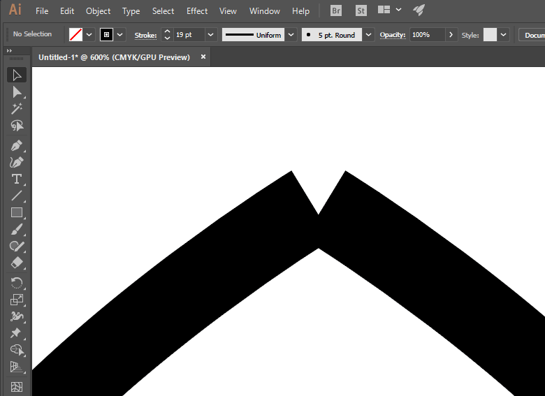Open the Help menu
This screenshot has width=545, height=396.
[x=300, y=11]
